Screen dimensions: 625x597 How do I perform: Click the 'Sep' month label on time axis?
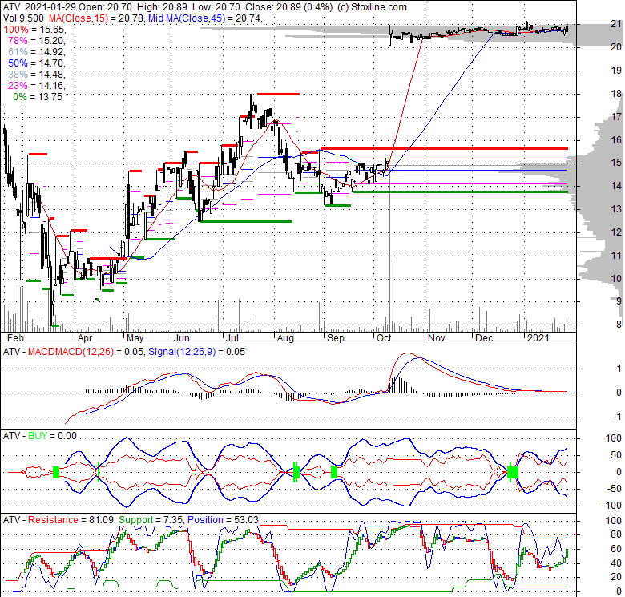tap(335, 338)
